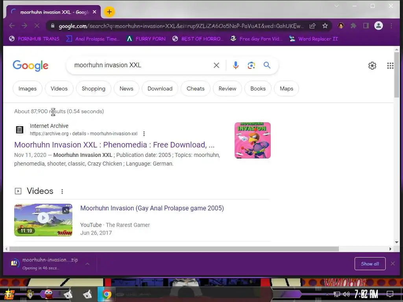This screenshot has height=302, width=403.
Task: Click the 7:02 AM taskbar clock
Action: point(366,294)
